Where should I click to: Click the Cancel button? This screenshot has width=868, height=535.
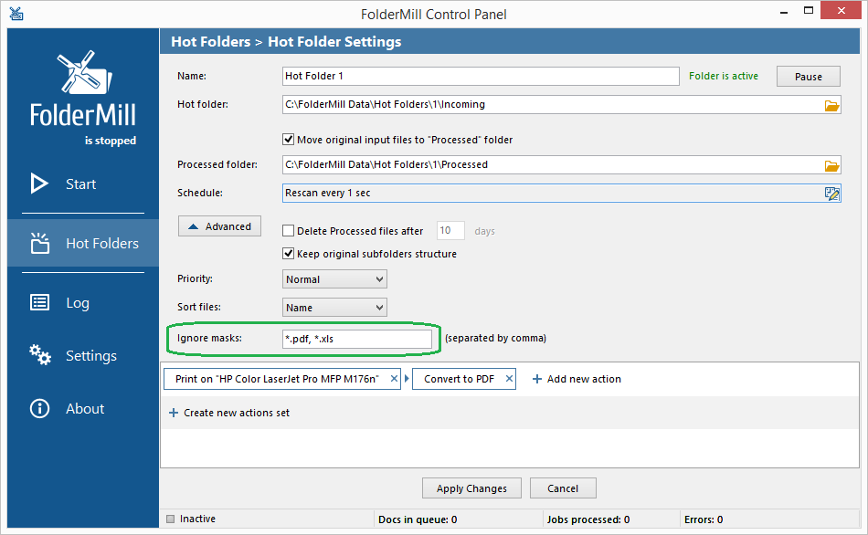(563, 488)
